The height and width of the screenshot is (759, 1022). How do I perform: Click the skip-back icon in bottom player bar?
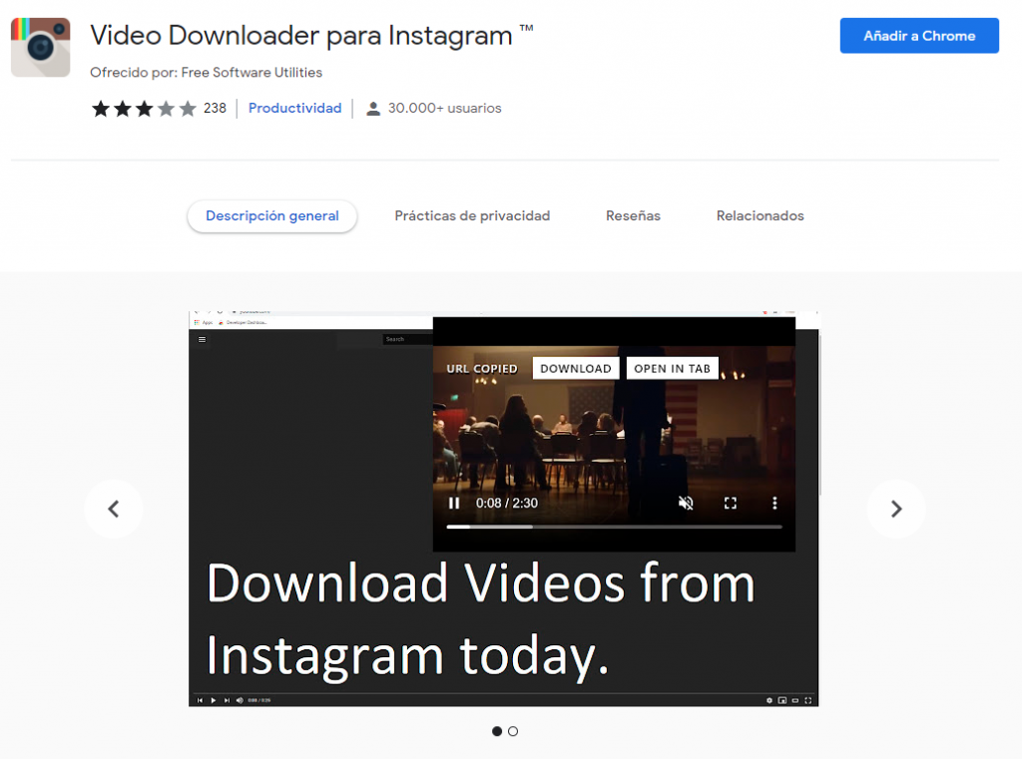coord(200,700)
